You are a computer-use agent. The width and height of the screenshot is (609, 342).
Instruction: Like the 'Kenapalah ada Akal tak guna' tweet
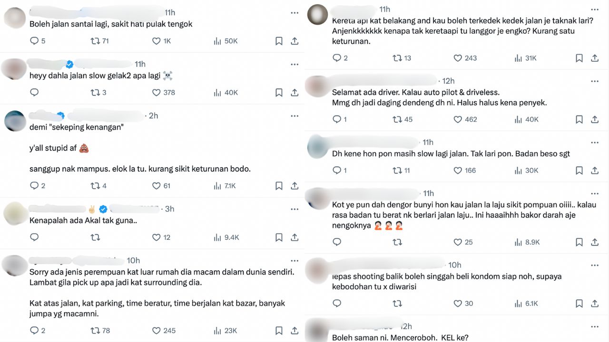(156, 237)
